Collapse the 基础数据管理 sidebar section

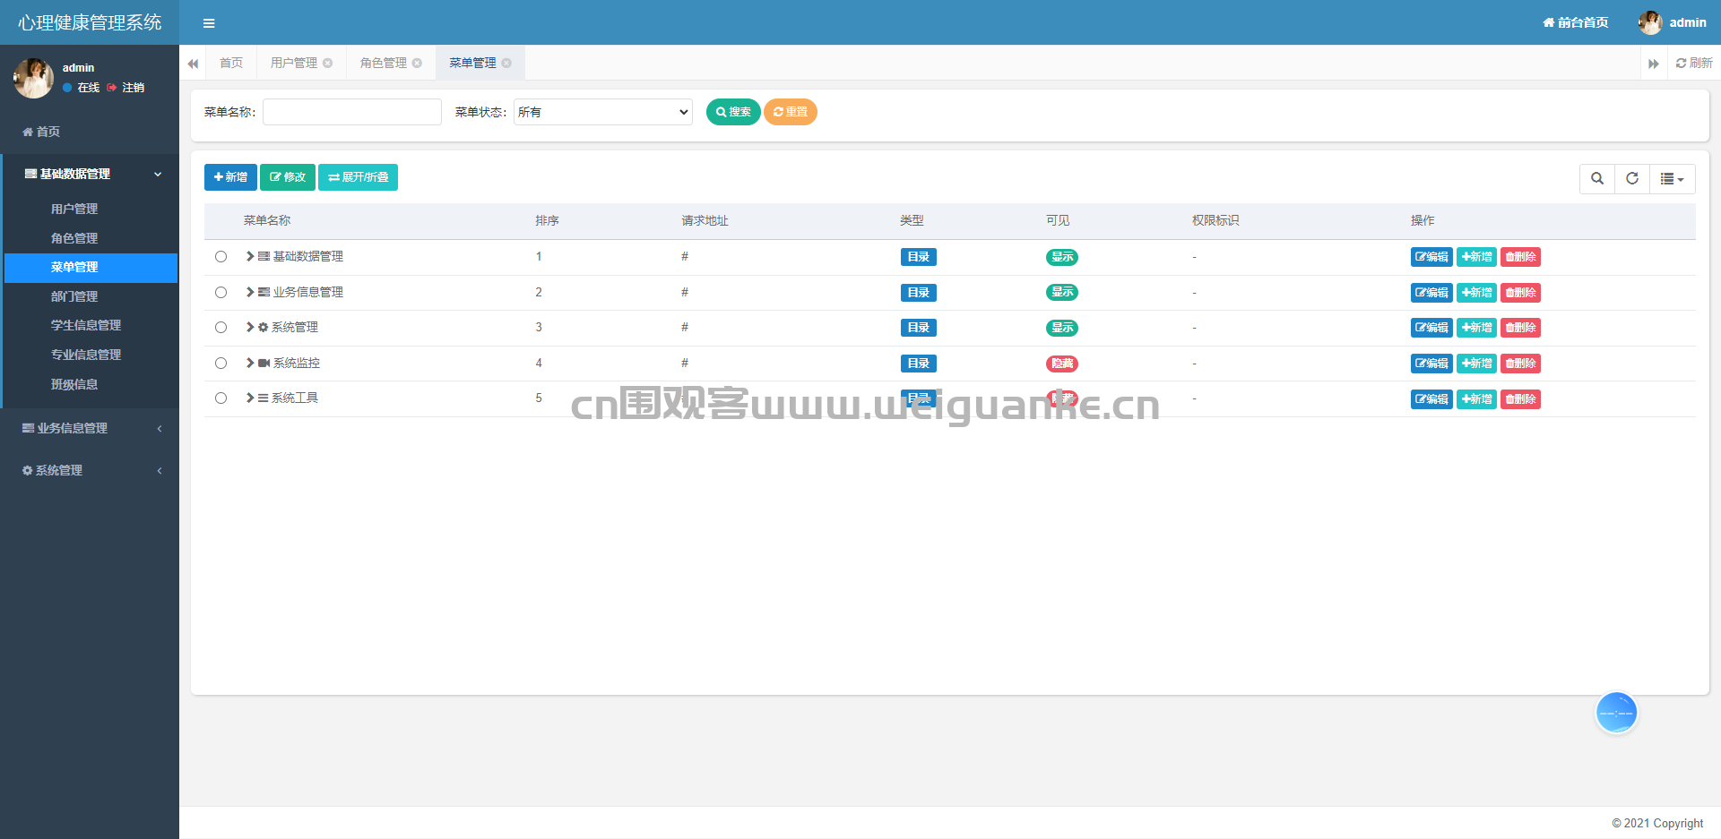pyautogui.click(x=90, y=174)
